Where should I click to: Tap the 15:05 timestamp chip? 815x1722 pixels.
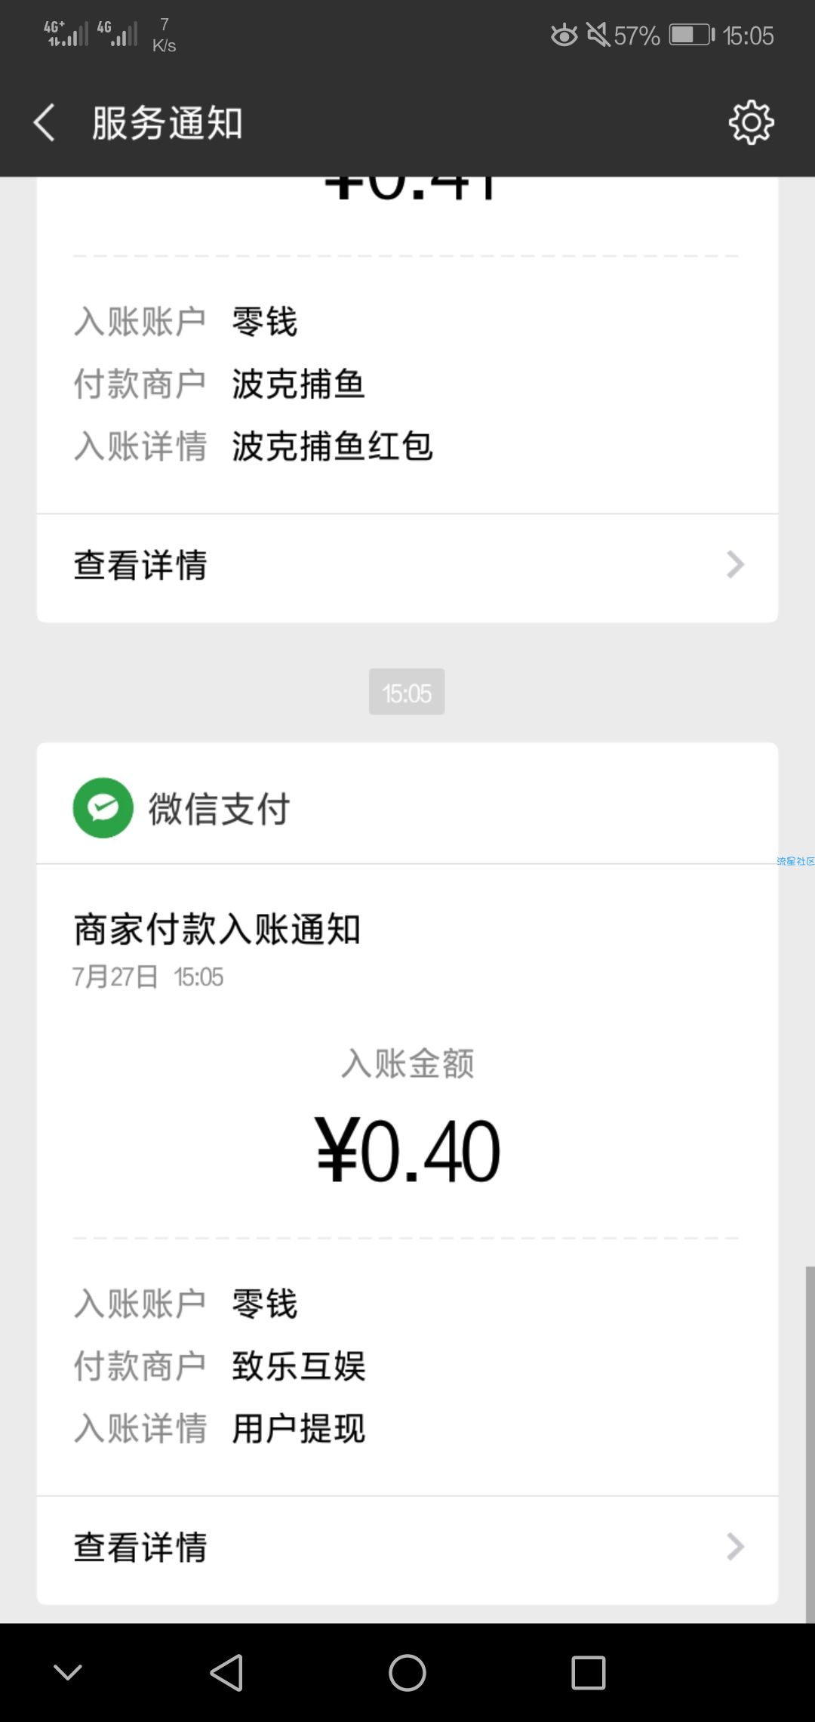[407, 692]
